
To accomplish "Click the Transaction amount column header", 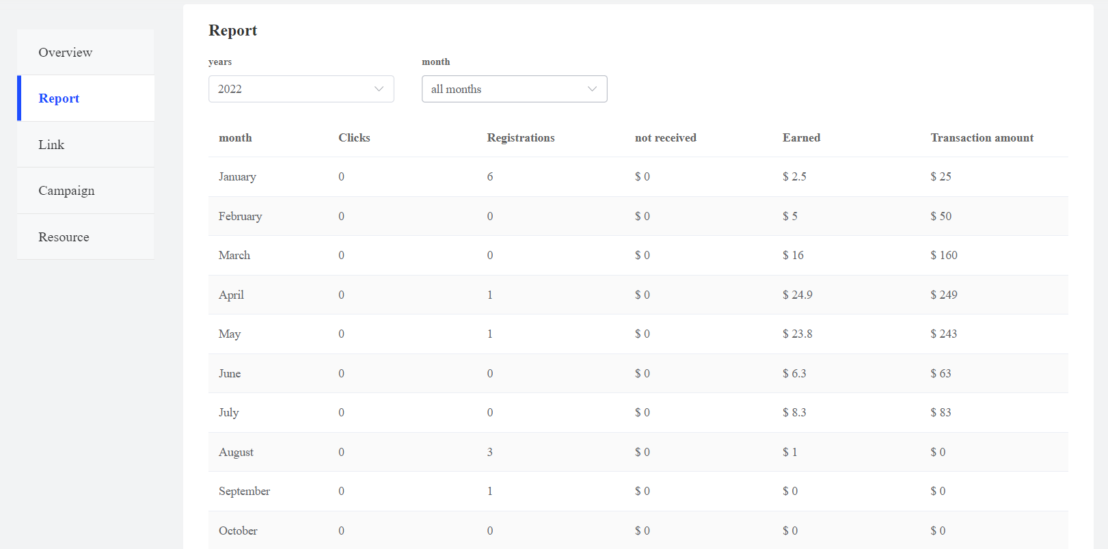I will pyautogui.click(x=982, y=137).
